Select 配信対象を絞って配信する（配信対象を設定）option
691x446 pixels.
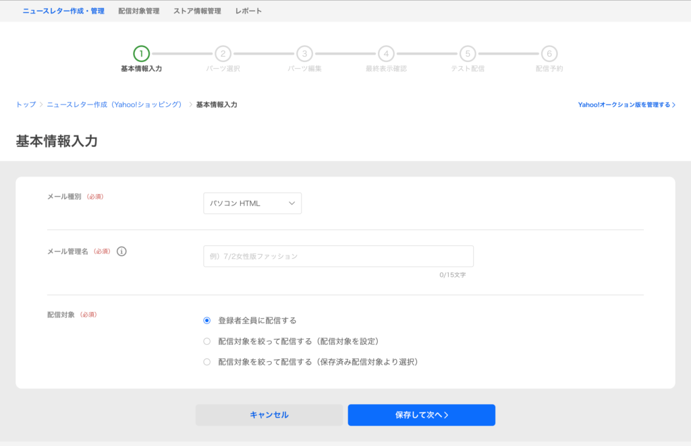207,342
